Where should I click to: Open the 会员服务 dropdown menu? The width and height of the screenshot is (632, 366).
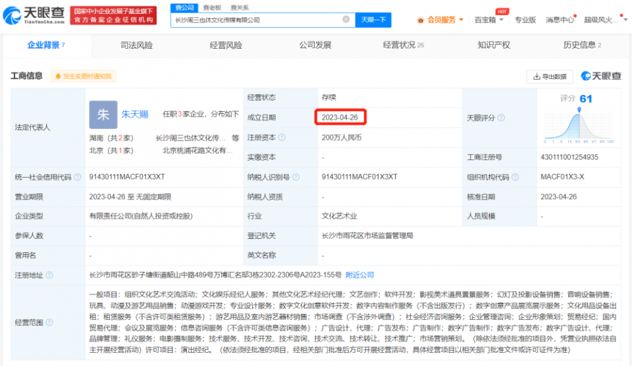pyautogui.click(x=445, y=20)
